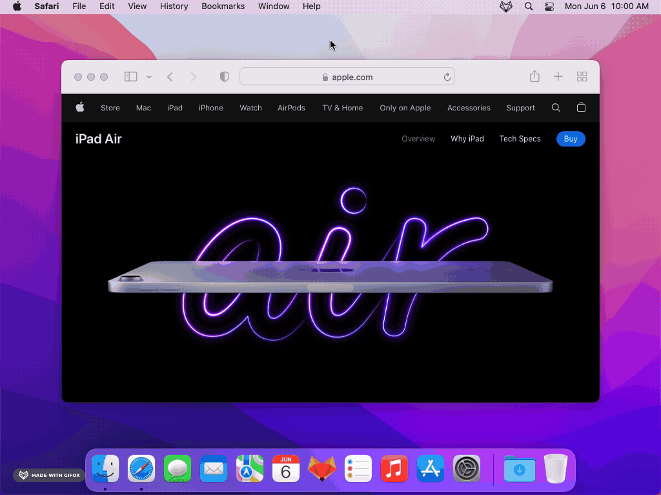Click the Gifox fox icon in menu bar

[x=506, y=6]
